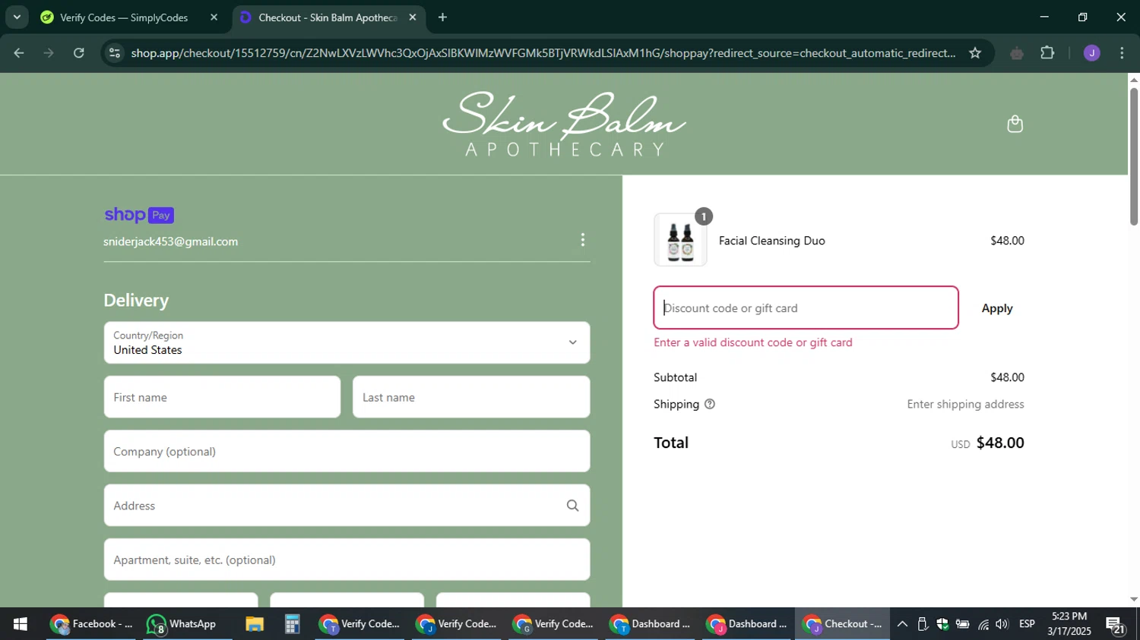The width and height of the screenshot is (1140, 640).
Task: Open the Chrome profile avatar J
Action: [x=1091, y=53]
